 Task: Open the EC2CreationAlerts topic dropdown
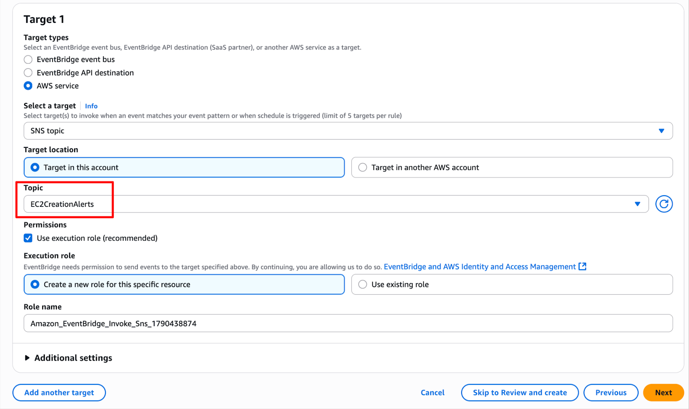point(336,204)
